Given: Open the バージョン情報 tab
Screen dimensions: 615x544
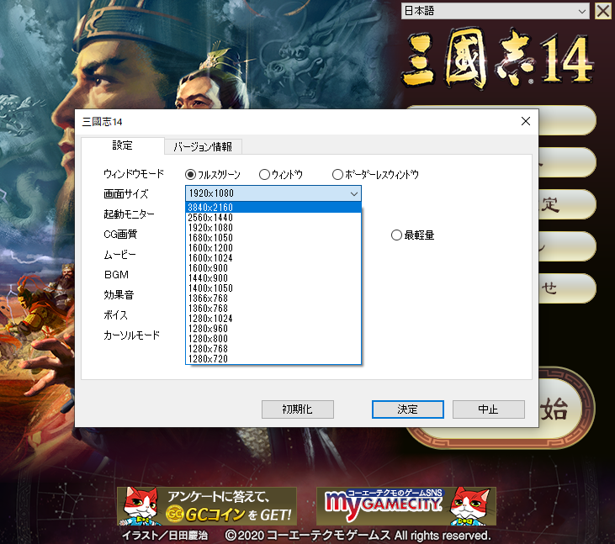Looking at the screenshot, I should tap(203, 146).
